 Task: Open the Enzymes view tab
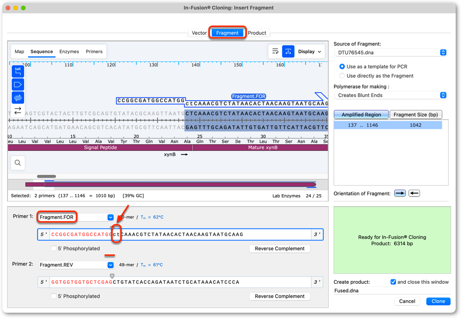(69, 52)
